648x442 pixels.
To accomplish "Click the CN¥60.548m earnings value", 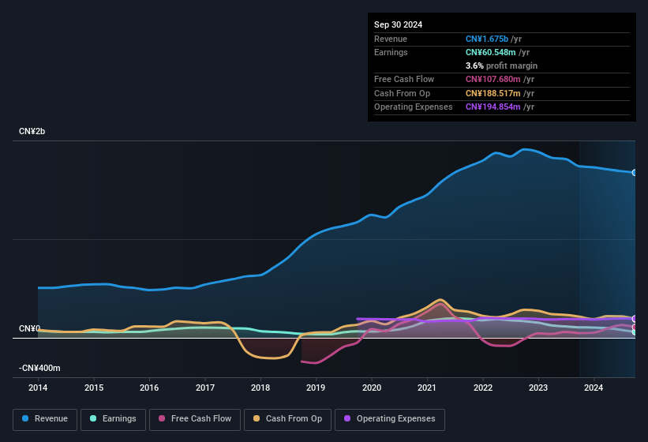I will tap(491, 52).
